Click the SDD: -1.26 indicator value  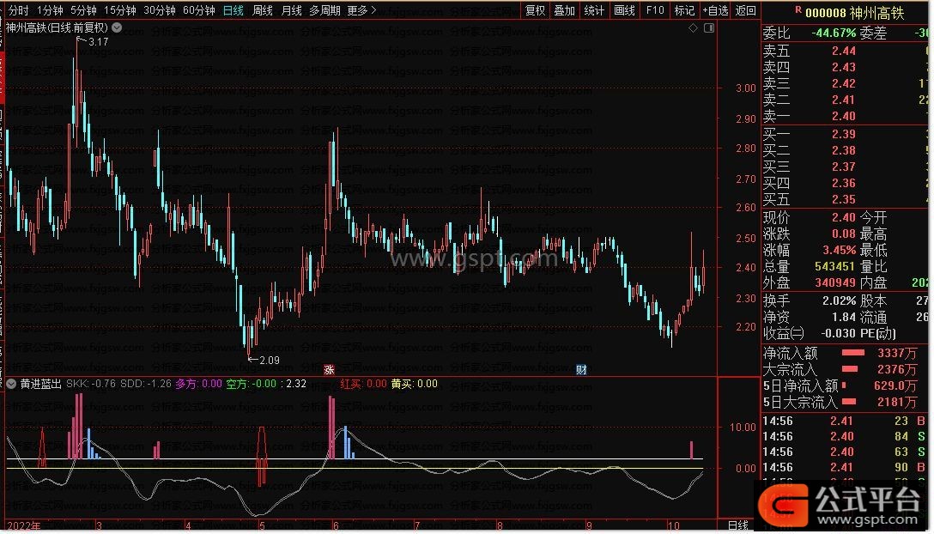point(146,384)
